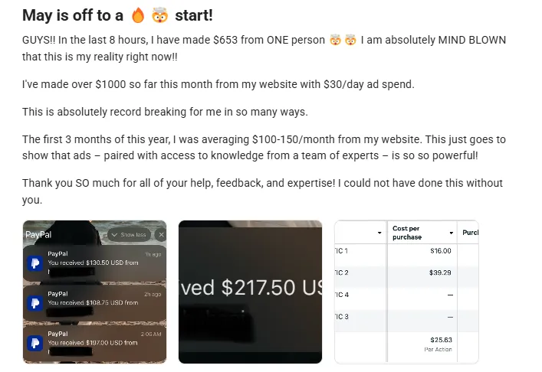Screen dimensions: 542x372
Task: Select the $130.50 USD PayPal notification
Action: pyautogui.click(x=95, y=263)
